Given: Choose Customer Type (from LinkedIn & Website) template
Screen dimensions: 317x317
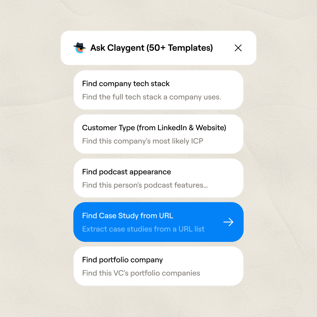Looking at the screenshot, I should pos(158,134).
